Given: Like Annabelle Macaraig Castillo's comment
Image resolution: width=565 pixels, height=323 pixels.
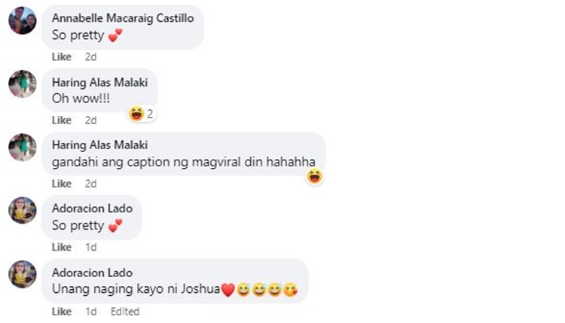Looking at the screenshot, I should (62, 57).
